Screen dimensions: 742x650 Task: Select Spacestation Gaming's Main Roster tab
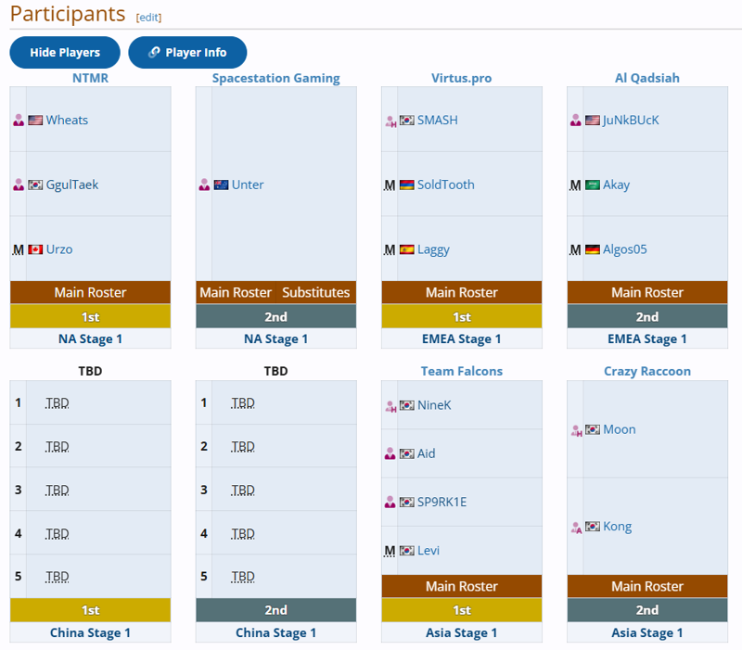coord(236,292)
